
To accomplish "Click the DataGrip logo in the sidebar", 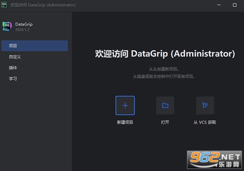I will pyautogui.click(x=7, y=26).
